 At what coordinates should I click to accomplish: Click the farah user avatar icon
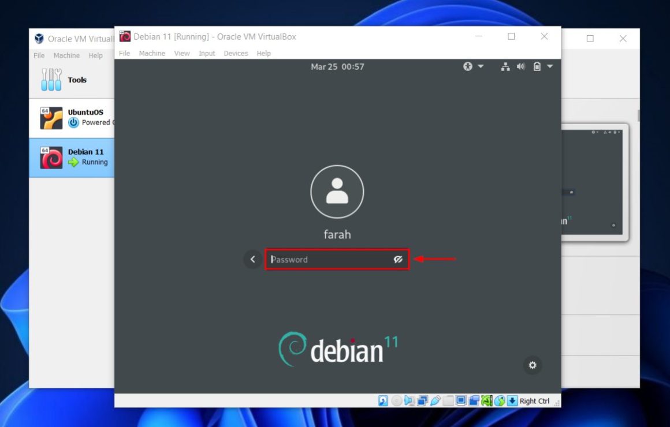click(337, 192)
